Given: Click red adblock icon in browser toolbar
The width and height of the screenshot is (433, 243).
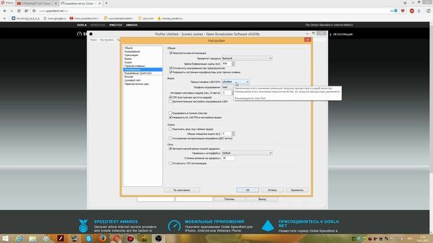Looking at the screenshot, I should [x=412, y=11].
